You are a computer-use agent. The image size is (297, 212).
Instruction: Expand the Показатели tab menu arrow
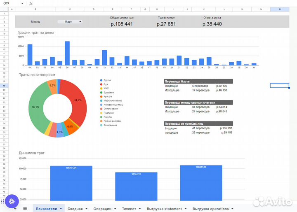tap(61, 209)
